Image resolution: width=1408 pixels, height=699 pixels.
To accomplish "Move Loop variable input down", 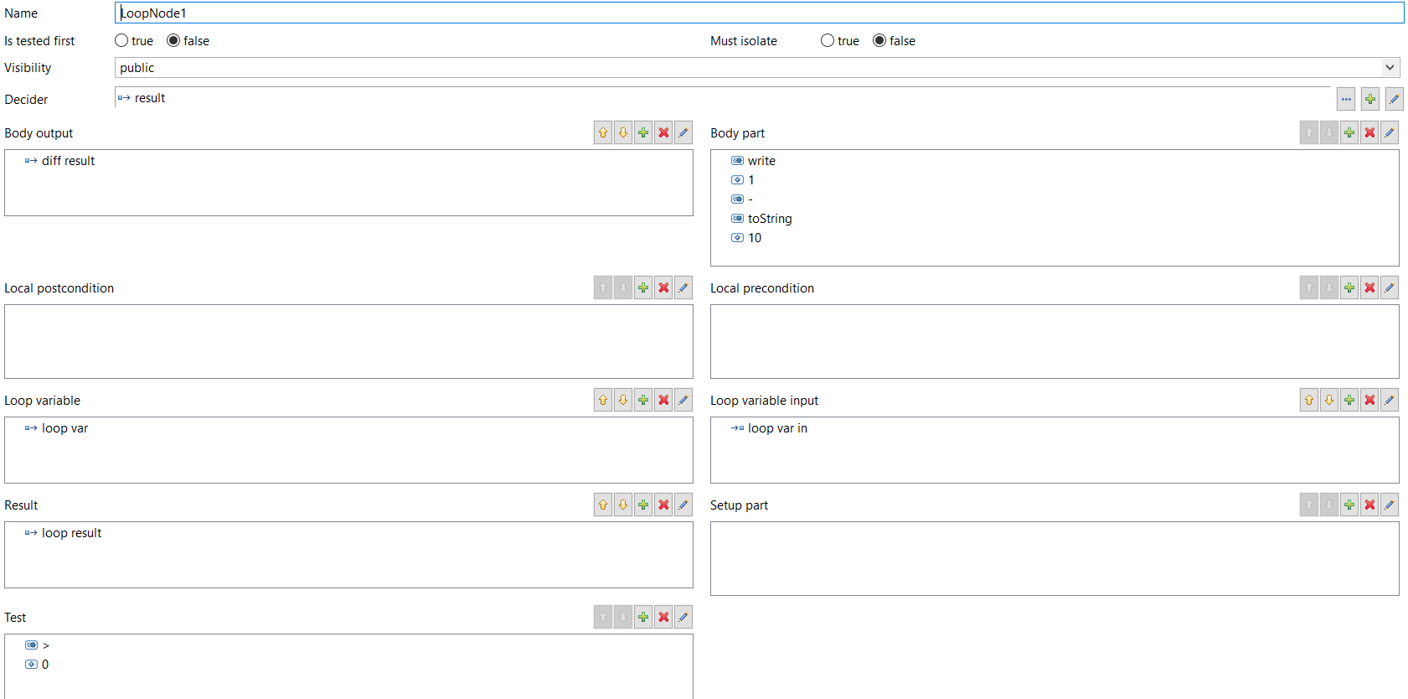I will point(1329,400).
